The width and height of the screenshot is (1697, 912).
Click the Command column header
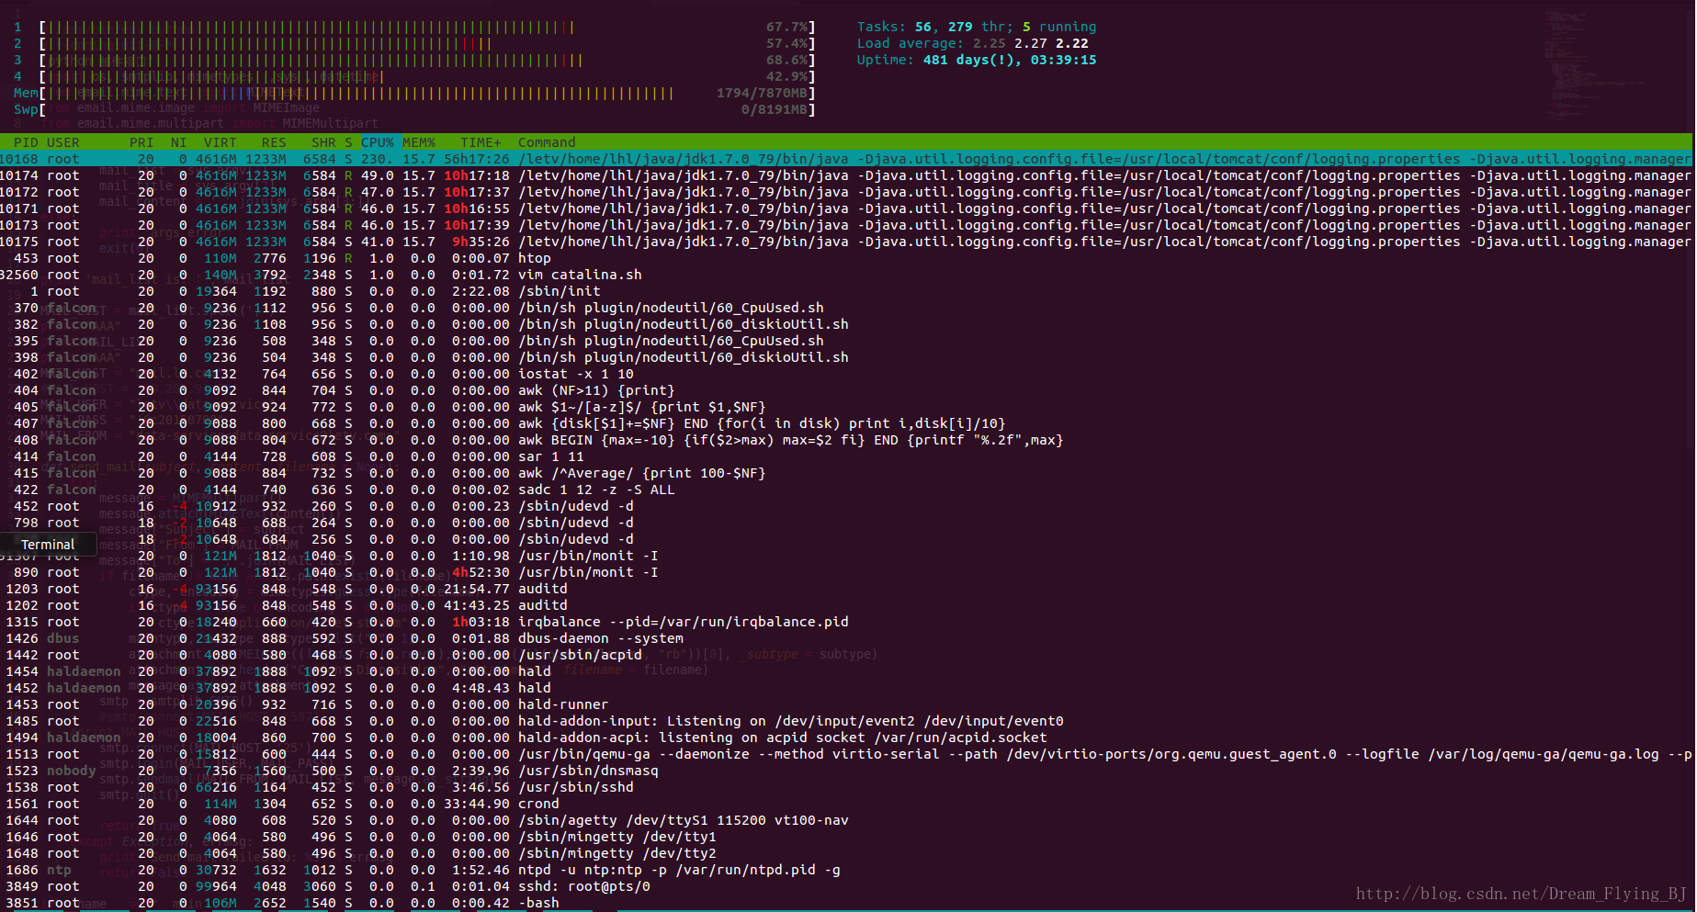547,142
